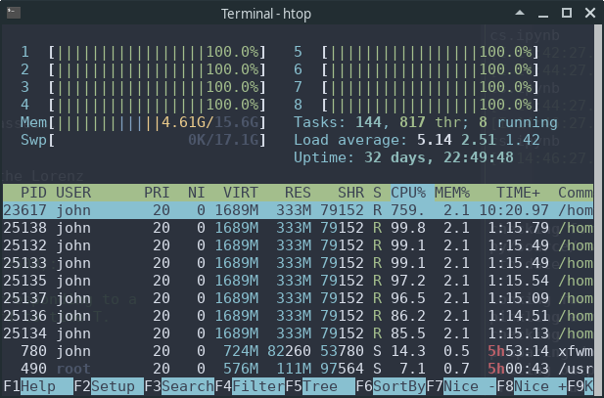Select process row PID 25137
This screenshot has height=398, width=604.
298,298
